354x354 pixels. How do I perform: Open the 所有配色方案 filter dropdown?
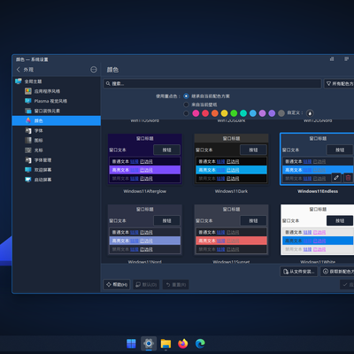pos(339,84)
